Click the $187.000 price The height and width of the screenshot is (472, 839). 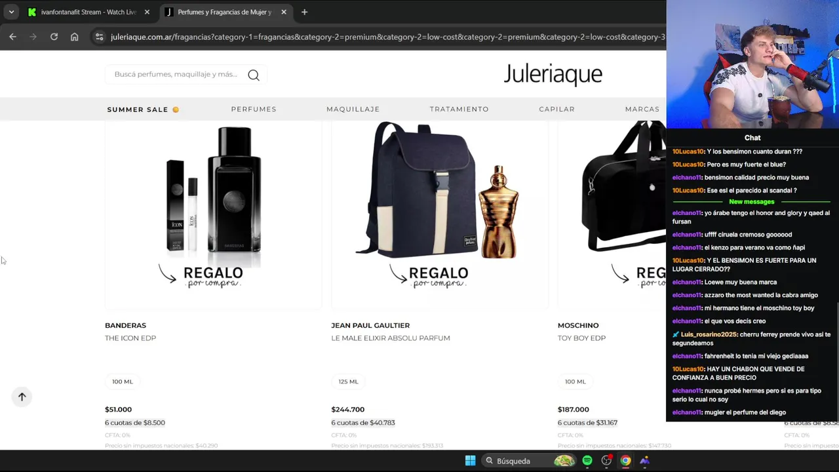[x=574, y=410]
